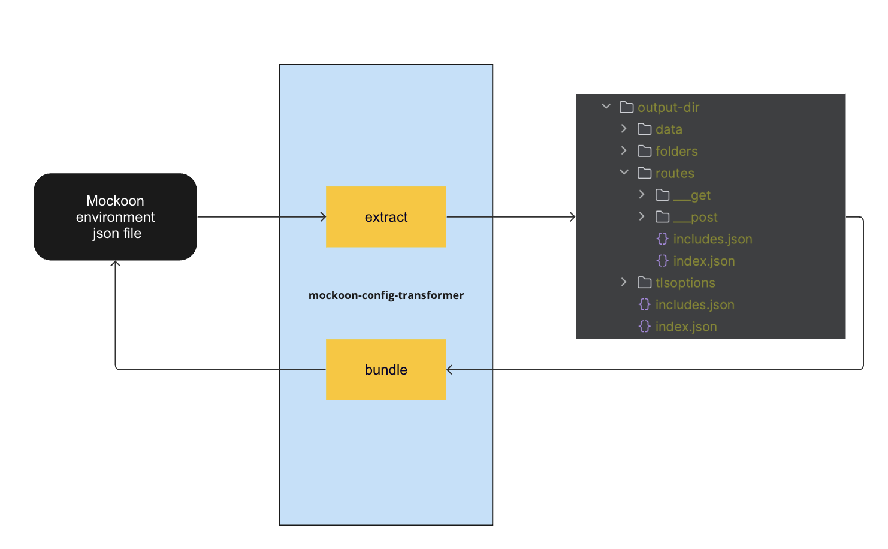Image resolution: width=888 pixels, height=549 pixels.
Task: Click the yellow bundle box
Action: (386, 370)
